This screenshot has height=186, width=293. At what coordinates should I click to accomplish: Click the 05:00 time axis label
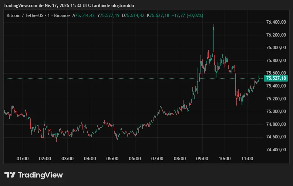pyautogui.click(x=112, y=159)
